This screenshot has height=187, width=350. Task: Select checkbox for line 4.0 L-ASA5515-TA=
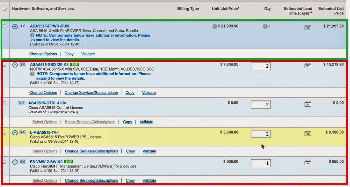click(4, 132)
